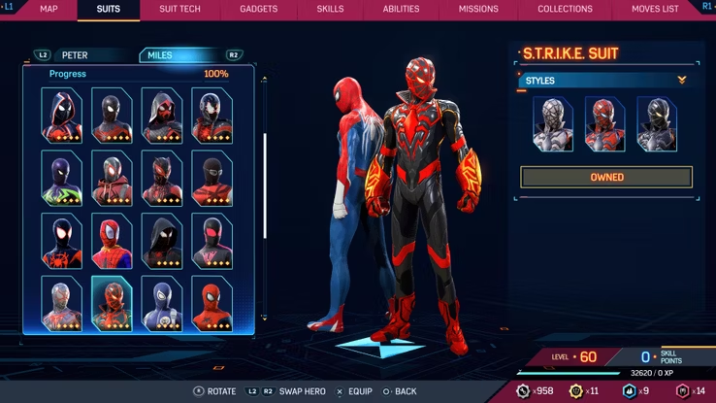Click the L1 previous tab arrow

point(10,8)
